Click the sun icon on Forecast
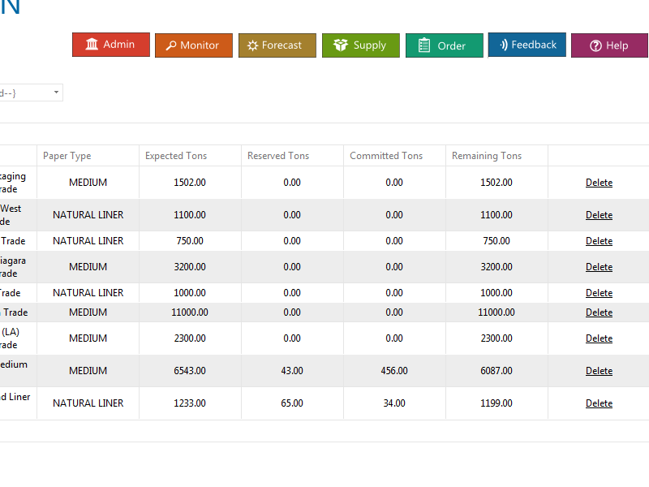This screenshot has width=649, height=487. click(x=253, y=45)
